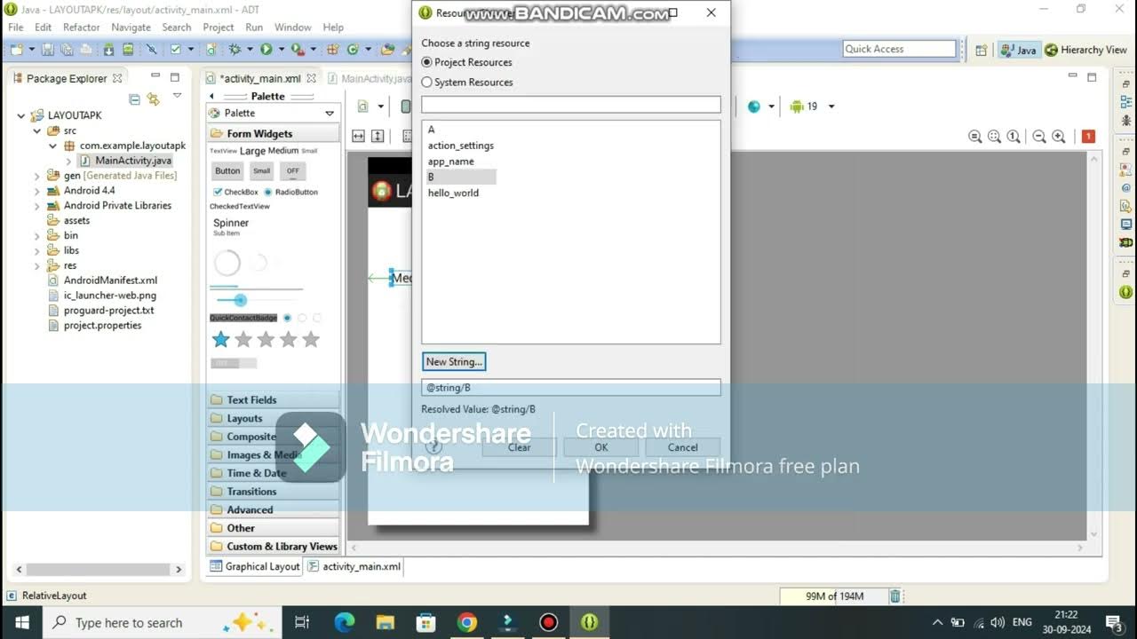Open the Android SDK Manager icon
1137x639 pixels.
pyautogui.click(x=108, y=50)
